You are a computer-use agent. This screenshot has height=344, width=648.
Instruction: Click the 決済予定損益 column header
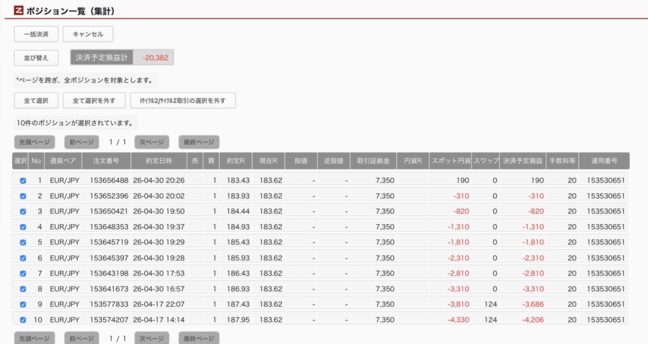pyautogui.click(x=522, y=161)
